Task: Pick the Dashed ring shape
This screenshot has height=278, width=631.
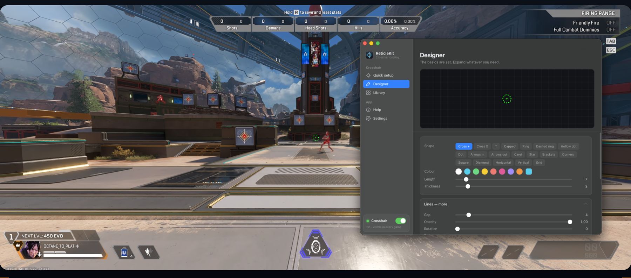Action: (545, 147)
